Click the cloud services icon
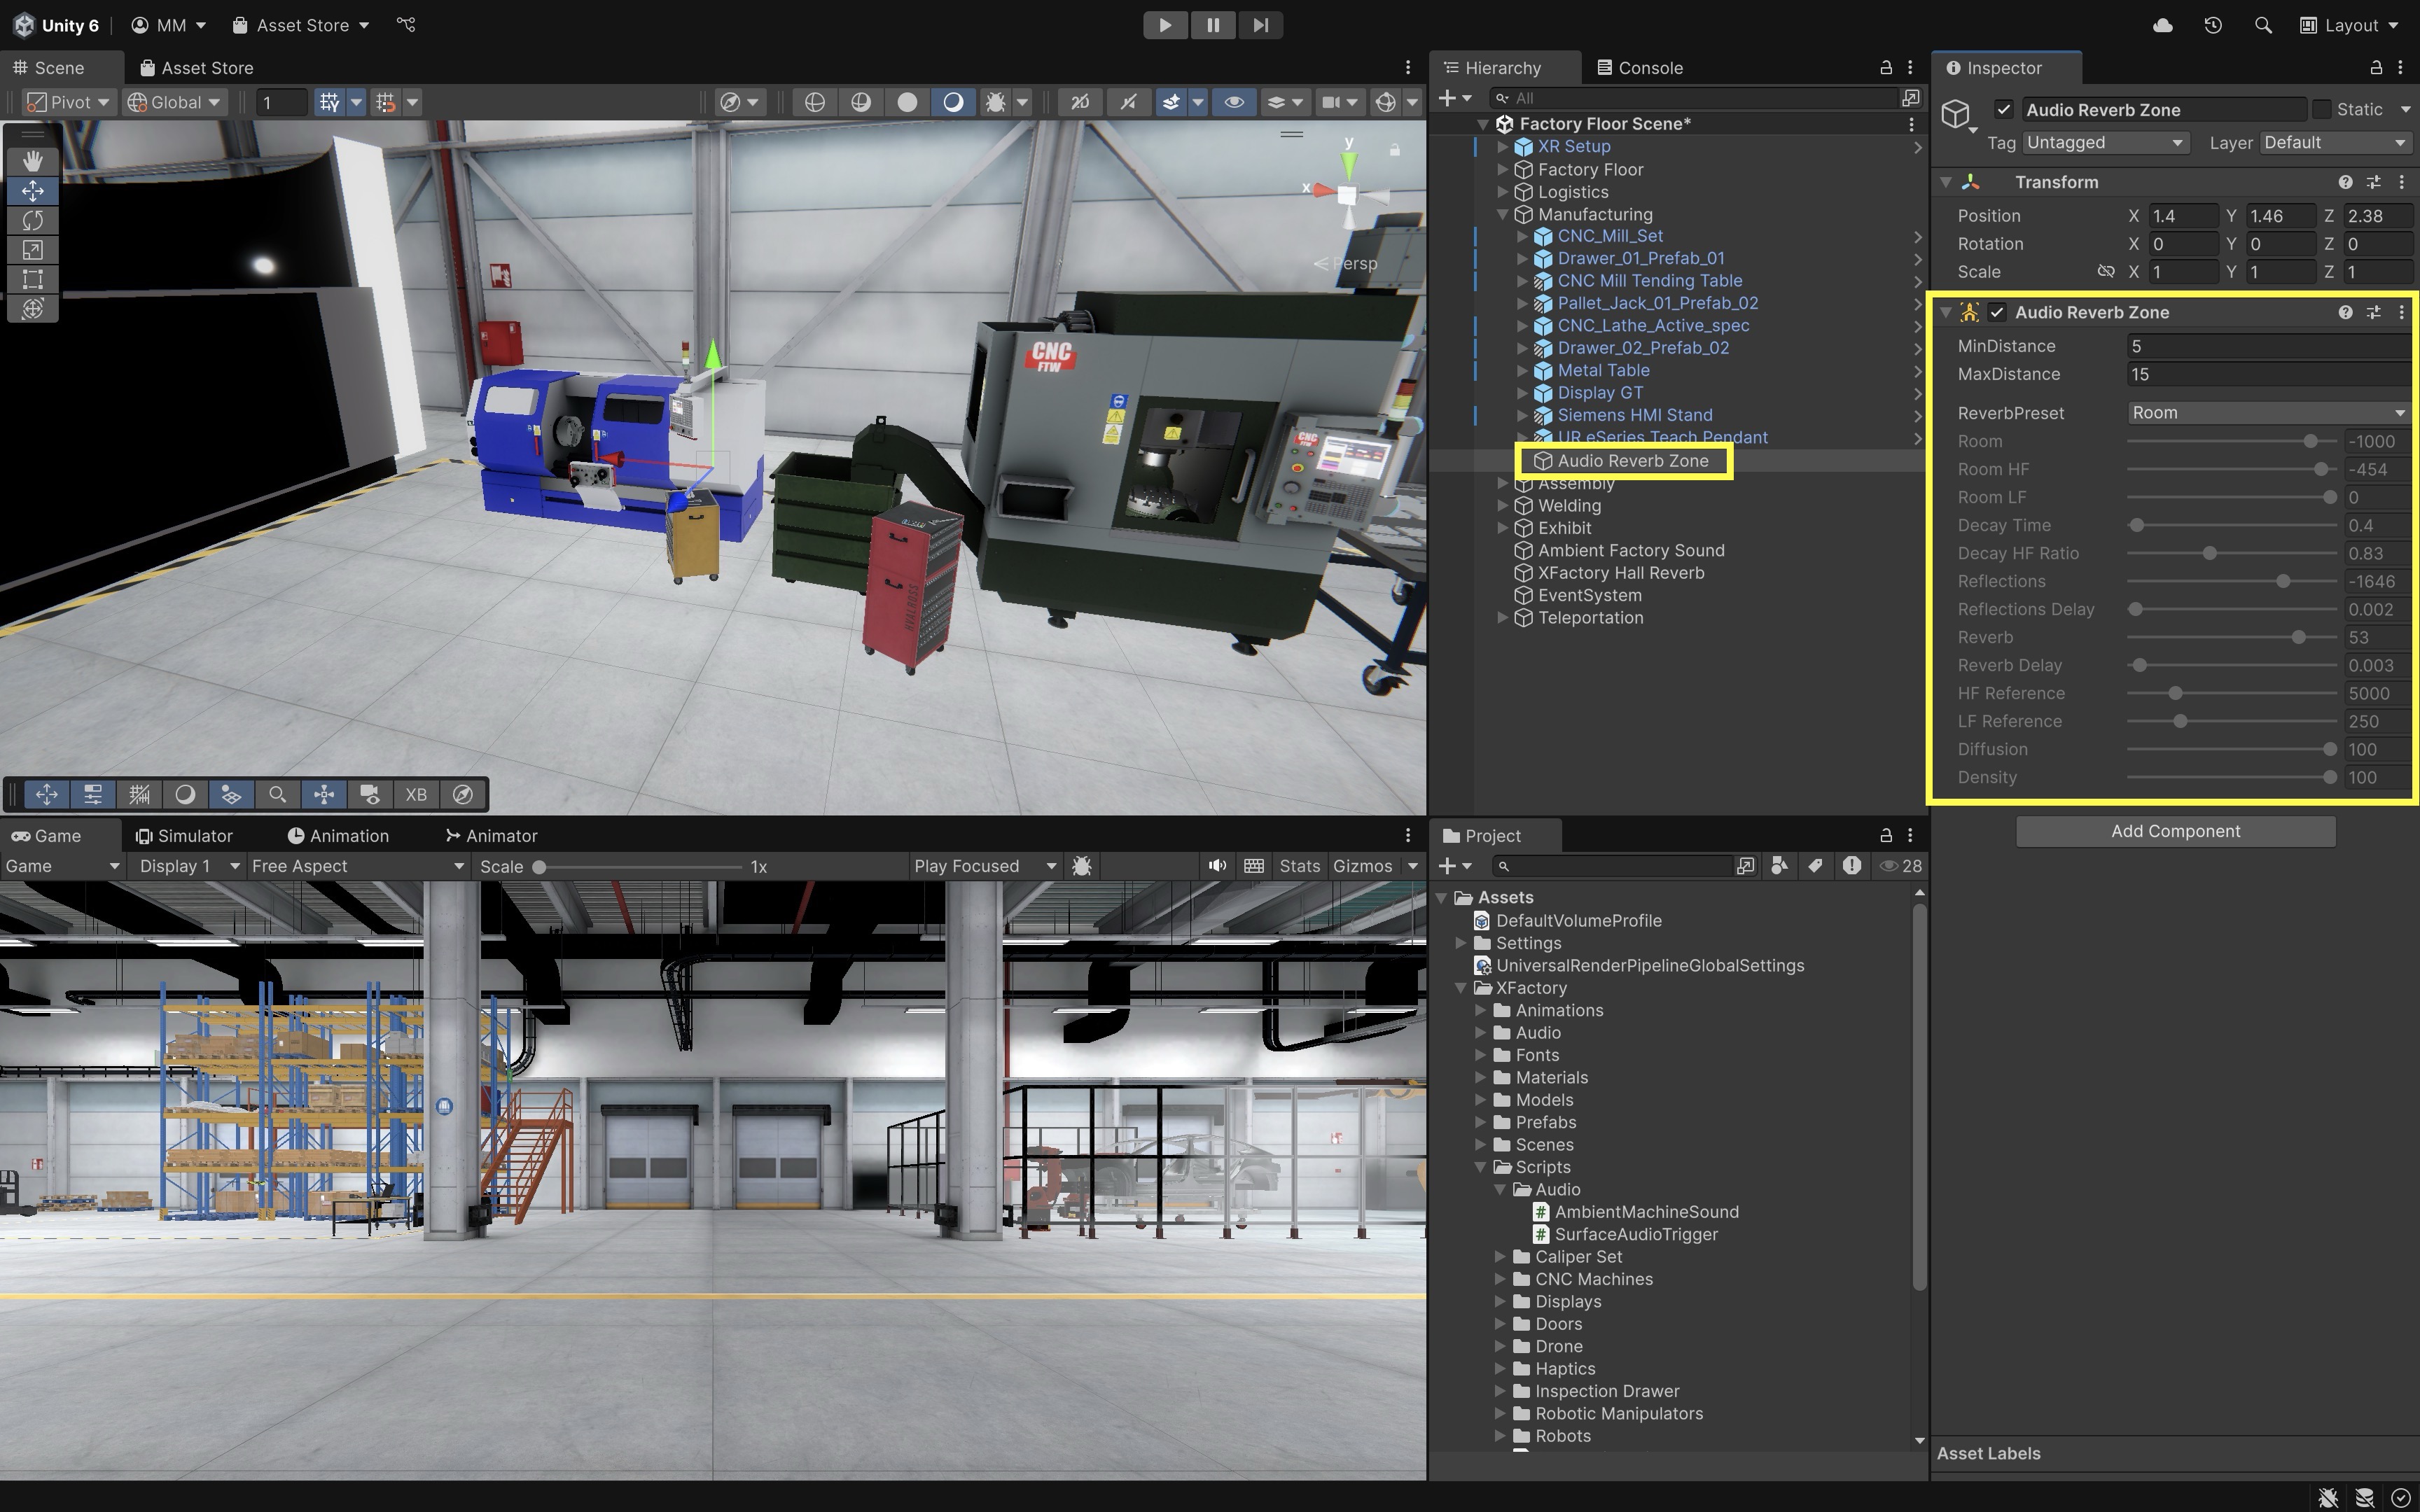The image size is (2420, 1512). [2162, 25]
